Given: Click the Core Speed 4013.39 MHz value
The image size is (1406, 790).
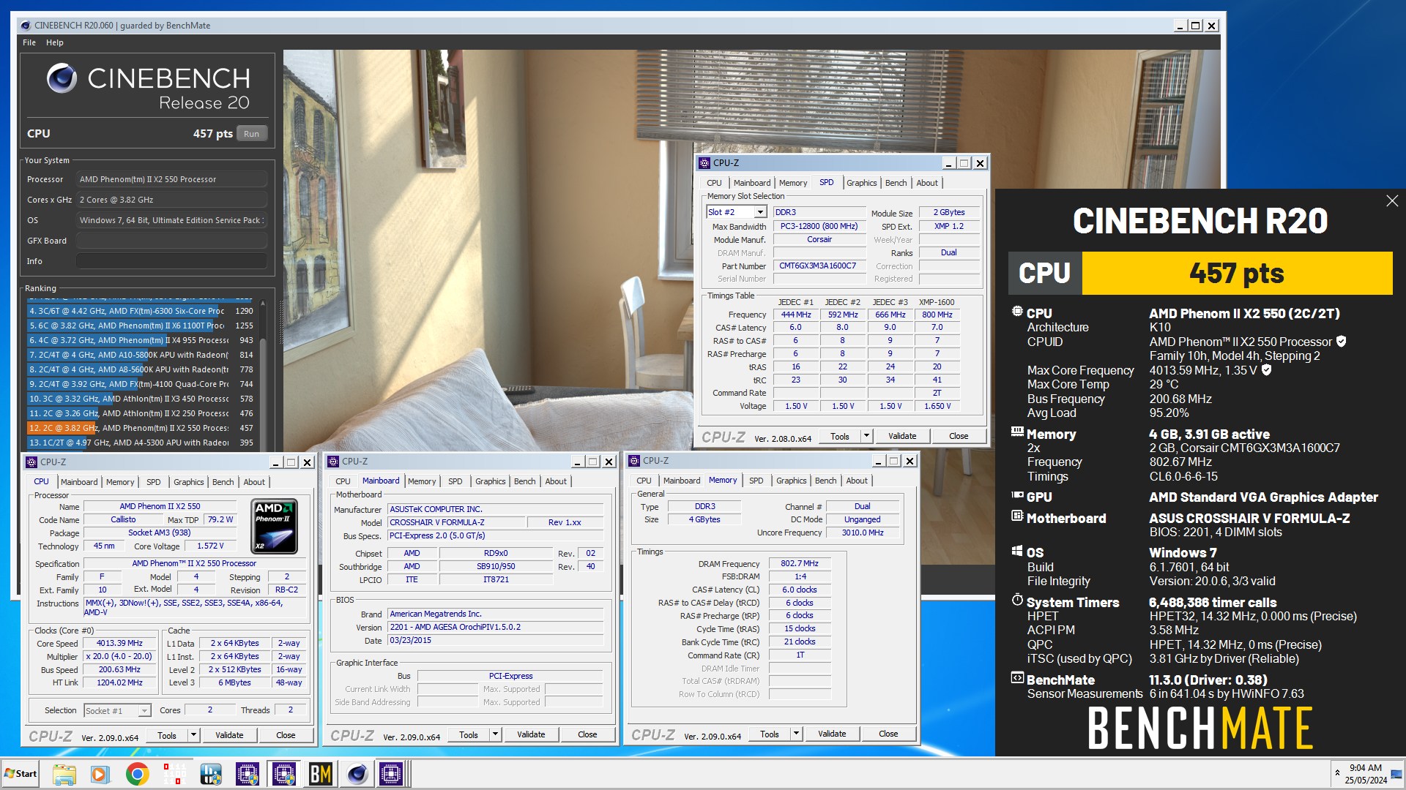Looking at the screenshot, I should pyautogui.click(x=119, y=644).
